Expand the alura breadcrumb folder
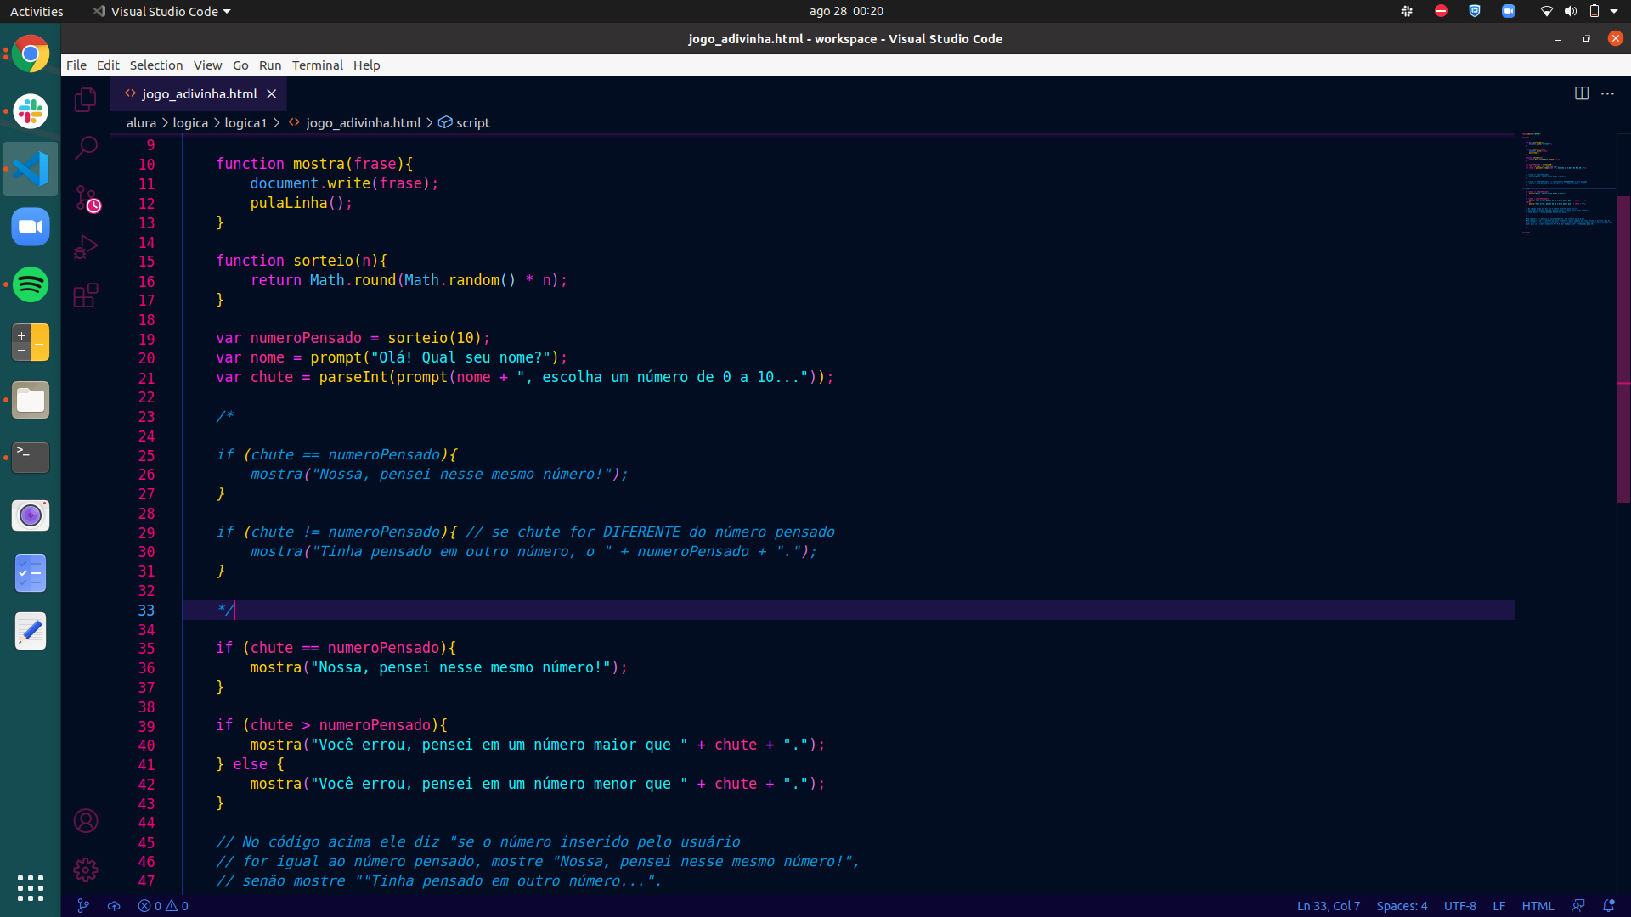The height and width of the screenshot is (917, 1631). point(141,123)
